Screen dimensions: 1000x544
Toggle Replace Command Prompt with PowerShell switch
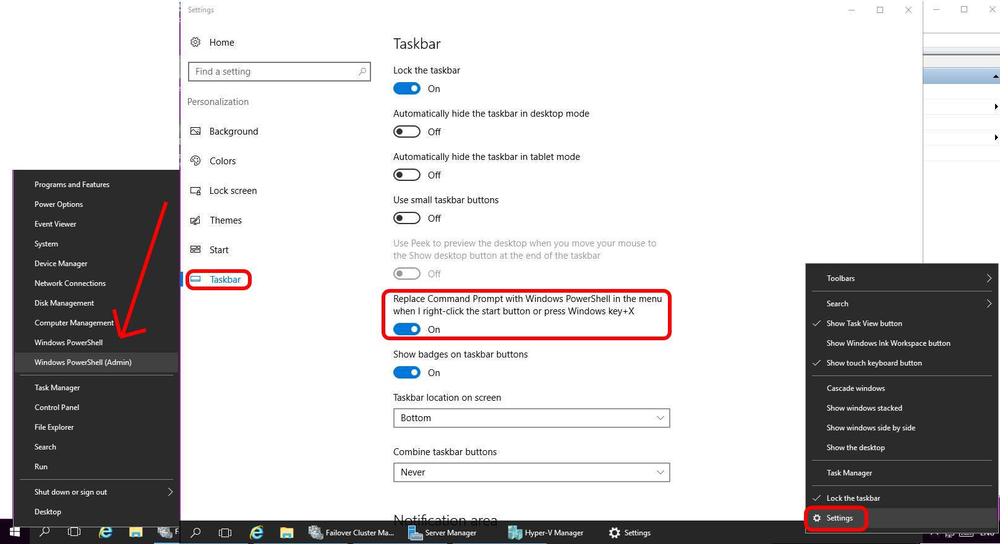point(407,330)
